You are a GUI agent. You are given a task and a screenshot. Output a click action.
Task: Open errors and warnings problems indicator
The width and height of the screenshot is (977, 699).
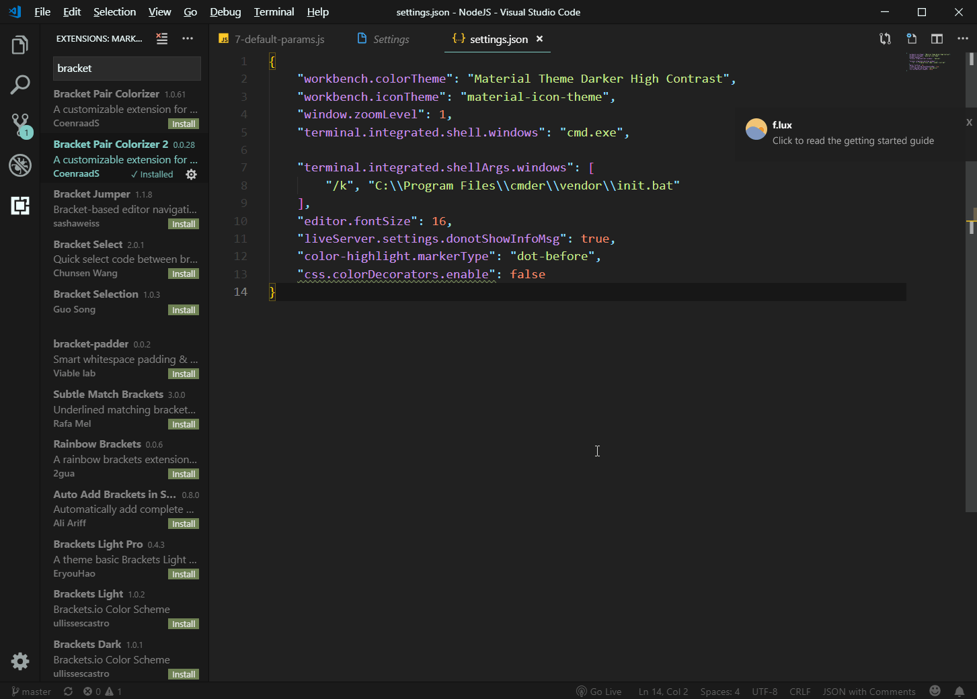coord(102,692)
